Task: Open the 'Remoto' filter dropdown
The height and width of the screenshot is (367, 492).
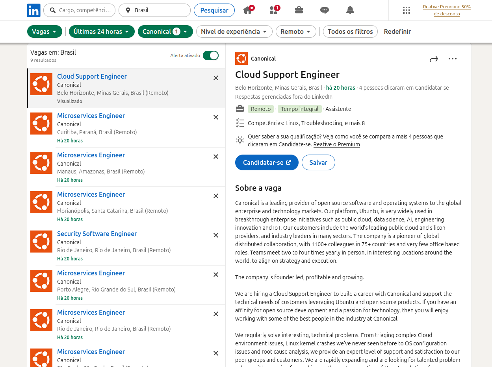Action: tap(296, 31)
